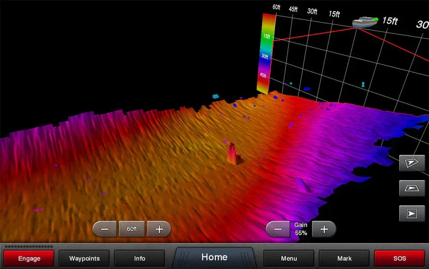Return to the Home screen

click(x=214, y=257)
